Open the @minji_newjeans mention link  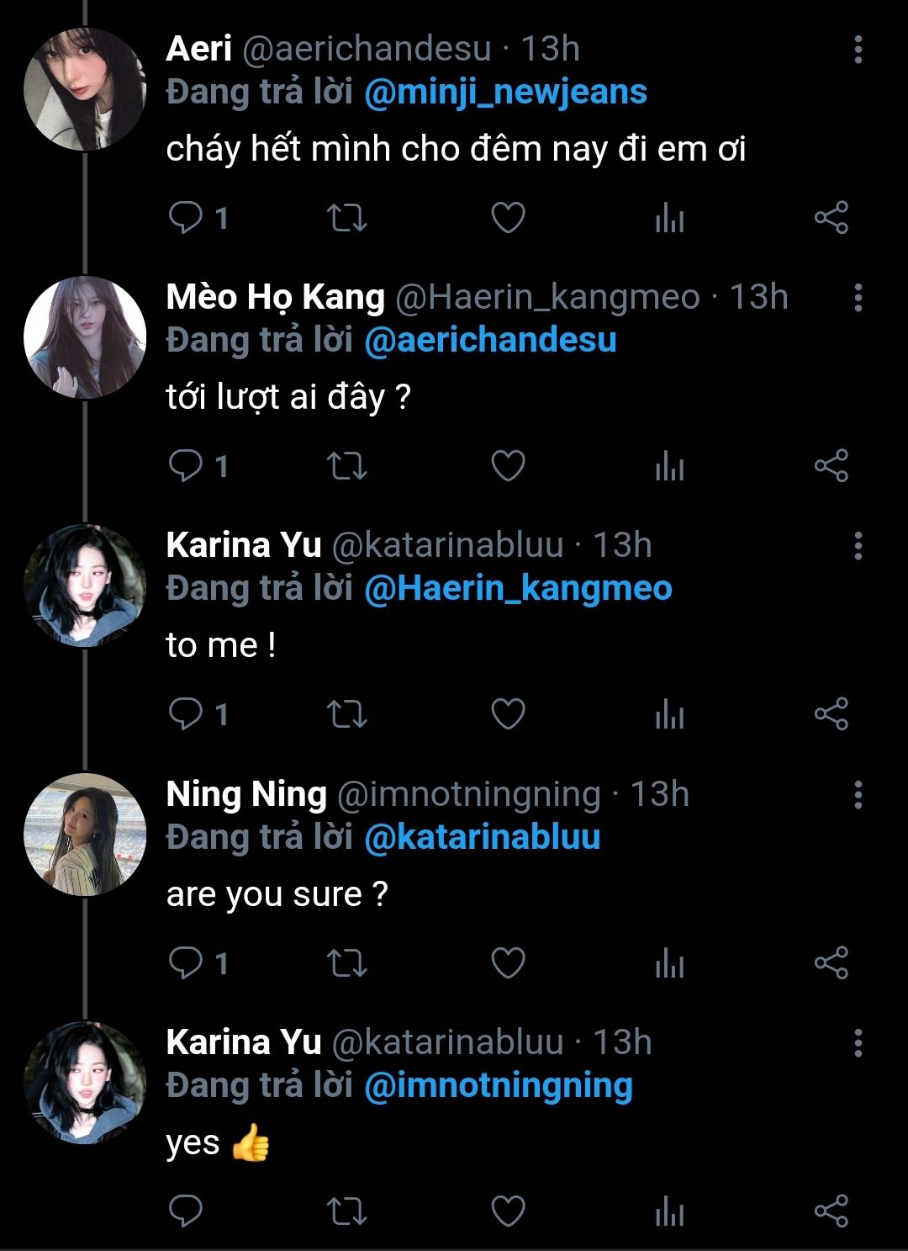pyautogui.click(x=505, y=93)
